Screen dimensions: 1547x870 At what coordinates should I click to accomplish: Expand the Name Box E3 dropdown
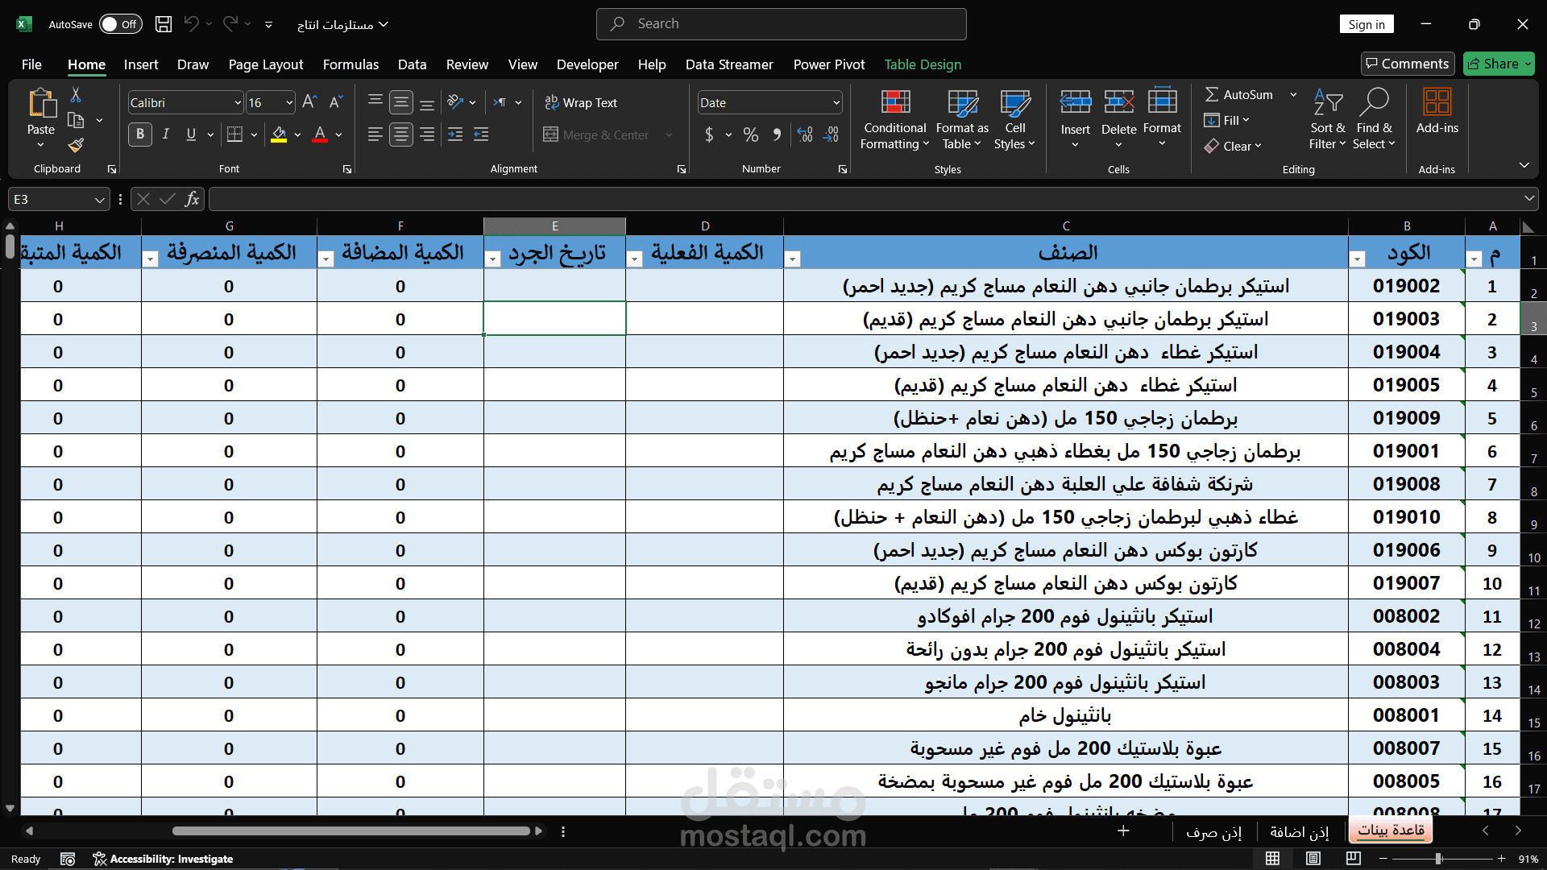click(99, 199)
